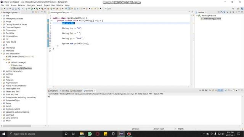Switch to the Problems tab
244x137 pixels.
[x=53, y=91]
